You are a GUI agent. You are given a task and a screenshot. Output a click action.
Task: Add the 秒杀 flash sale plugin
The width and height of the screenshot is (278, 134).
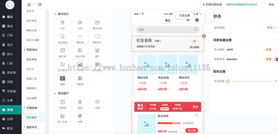click(x=97, y=104)
